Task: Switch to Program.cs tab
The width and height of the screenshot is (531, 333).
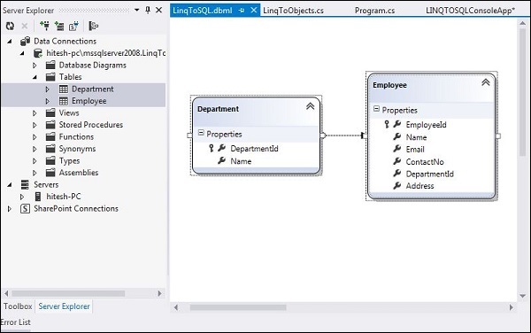Action: [374, 11]
